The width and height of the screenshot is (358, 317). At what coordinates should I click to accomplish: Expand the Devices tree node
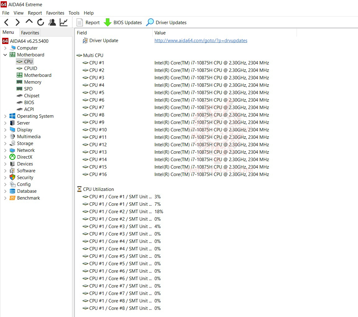(x=5, y=164)
